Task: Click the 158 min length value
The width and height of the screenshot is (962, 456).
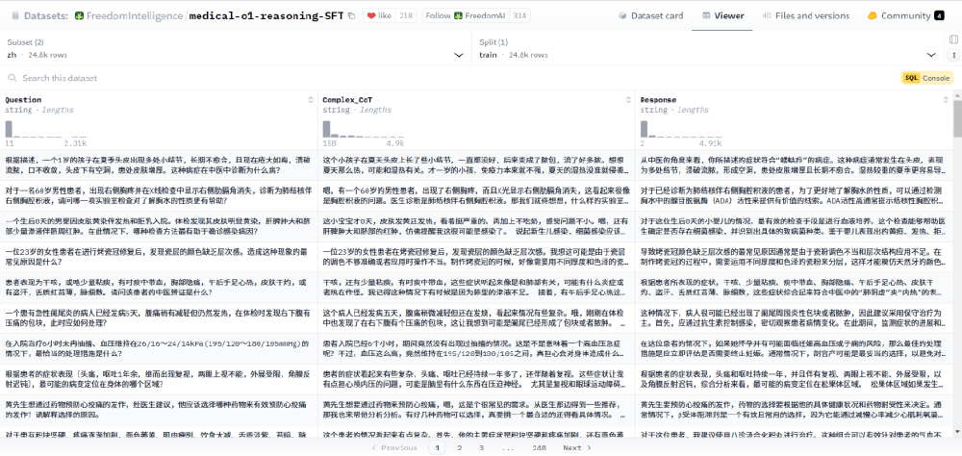Action: 329,143
